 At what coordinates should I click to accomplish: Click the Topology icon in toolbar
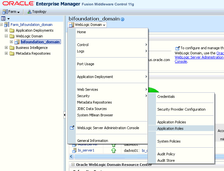coord(30,12)
